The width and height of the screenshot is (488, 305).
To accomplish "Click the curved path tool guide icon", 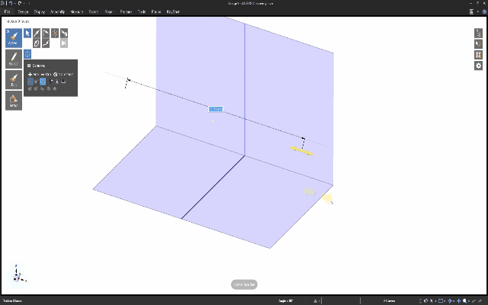I will pyautogui.click(x=46, y=43).
